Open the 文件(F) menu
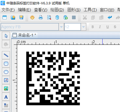 pyautogui.click(x=8, y=10)
